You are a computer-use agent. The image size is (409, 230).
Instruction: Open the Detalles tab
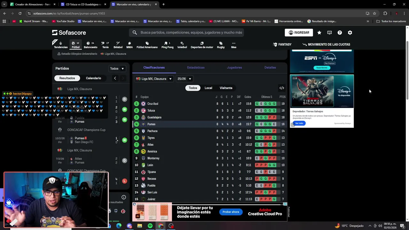[x=270, y=67]
